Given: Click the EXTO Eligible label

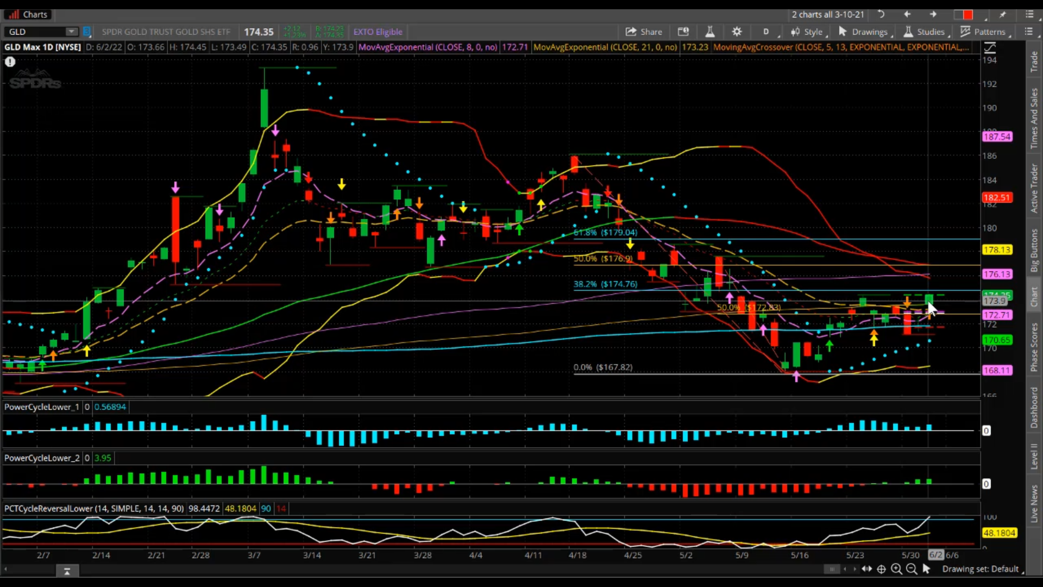Looking at the screenshot, I should pos(378,32).
